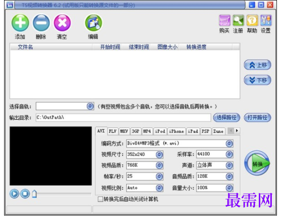This screenshot has width=282, height=216.
Task: Open the sample rate 44100 dropdown
Action: tap(229, 154)
